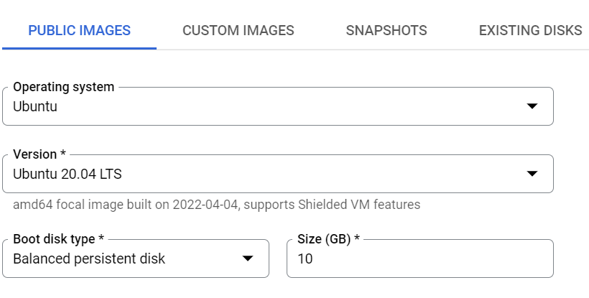Click the 'Boot disk type *' label

(x=57, y=239)
